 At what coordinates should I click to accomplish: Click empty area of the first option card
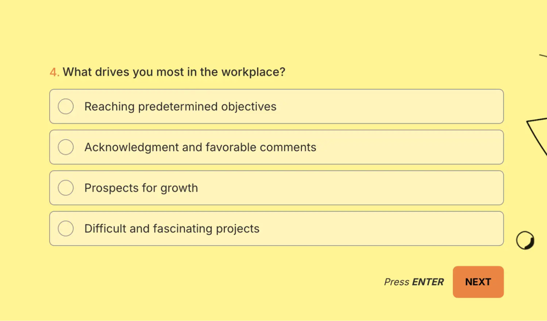pyautogui.click(x=394, y=107)
